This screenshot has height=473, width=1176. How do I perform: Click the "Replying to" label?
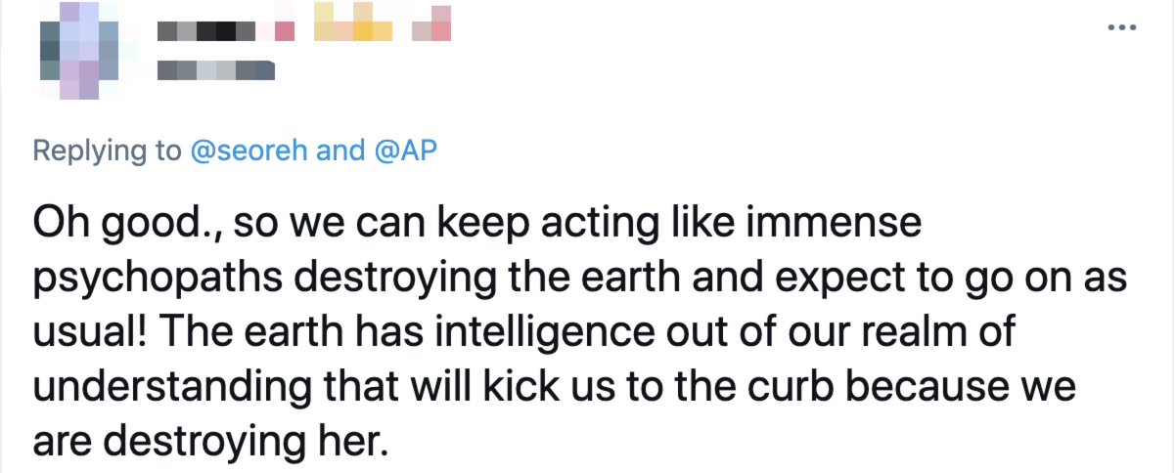(107, 150)
